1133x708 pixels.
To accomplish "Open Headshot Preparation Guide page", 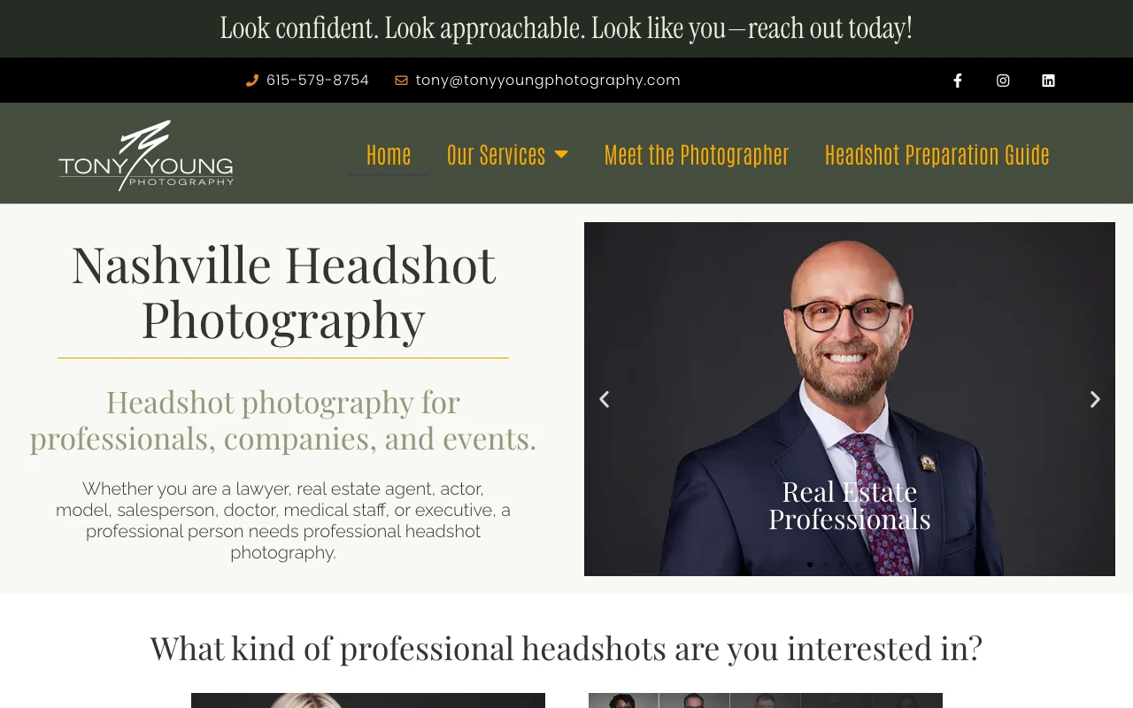I will pos(937,154).
